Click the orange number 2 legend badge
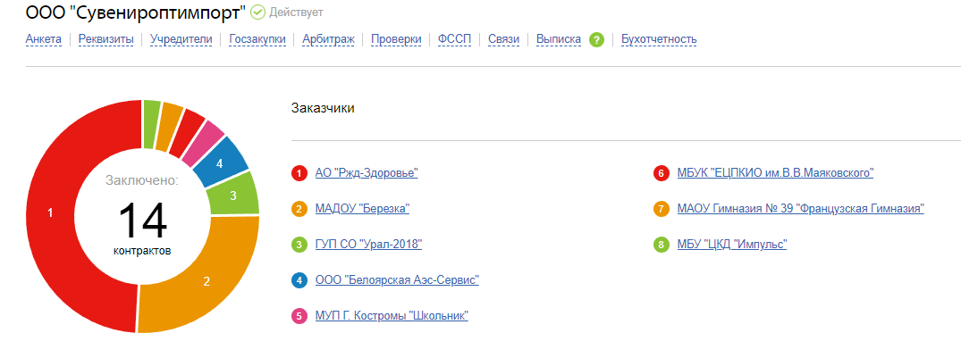The height and width of the screenshot is (358, 961). click(x=299, y=209)
